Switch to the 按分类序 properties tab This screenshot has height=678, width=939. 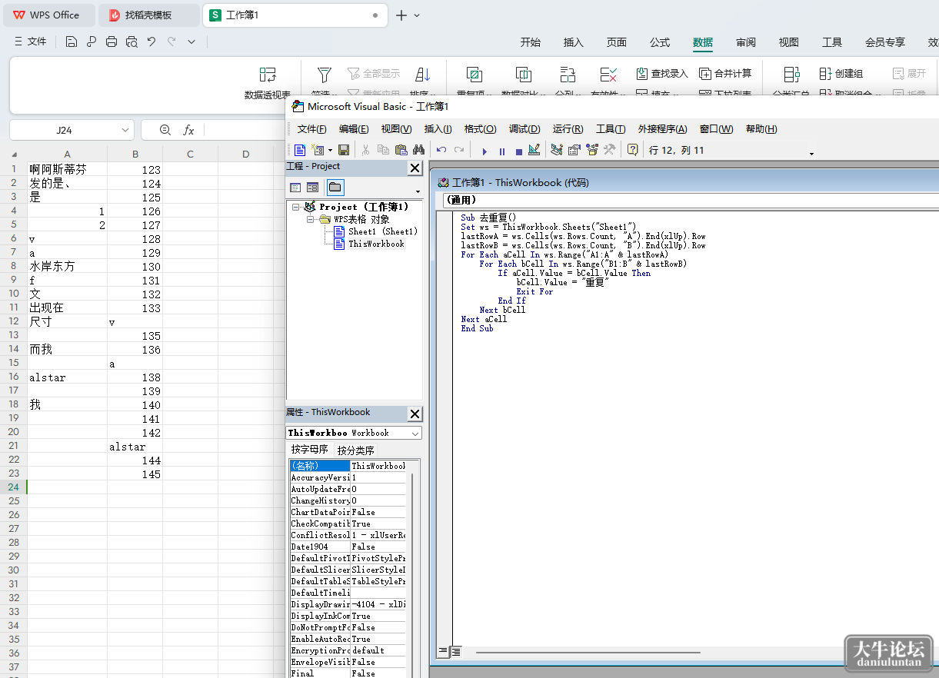[x=355, y=450]
